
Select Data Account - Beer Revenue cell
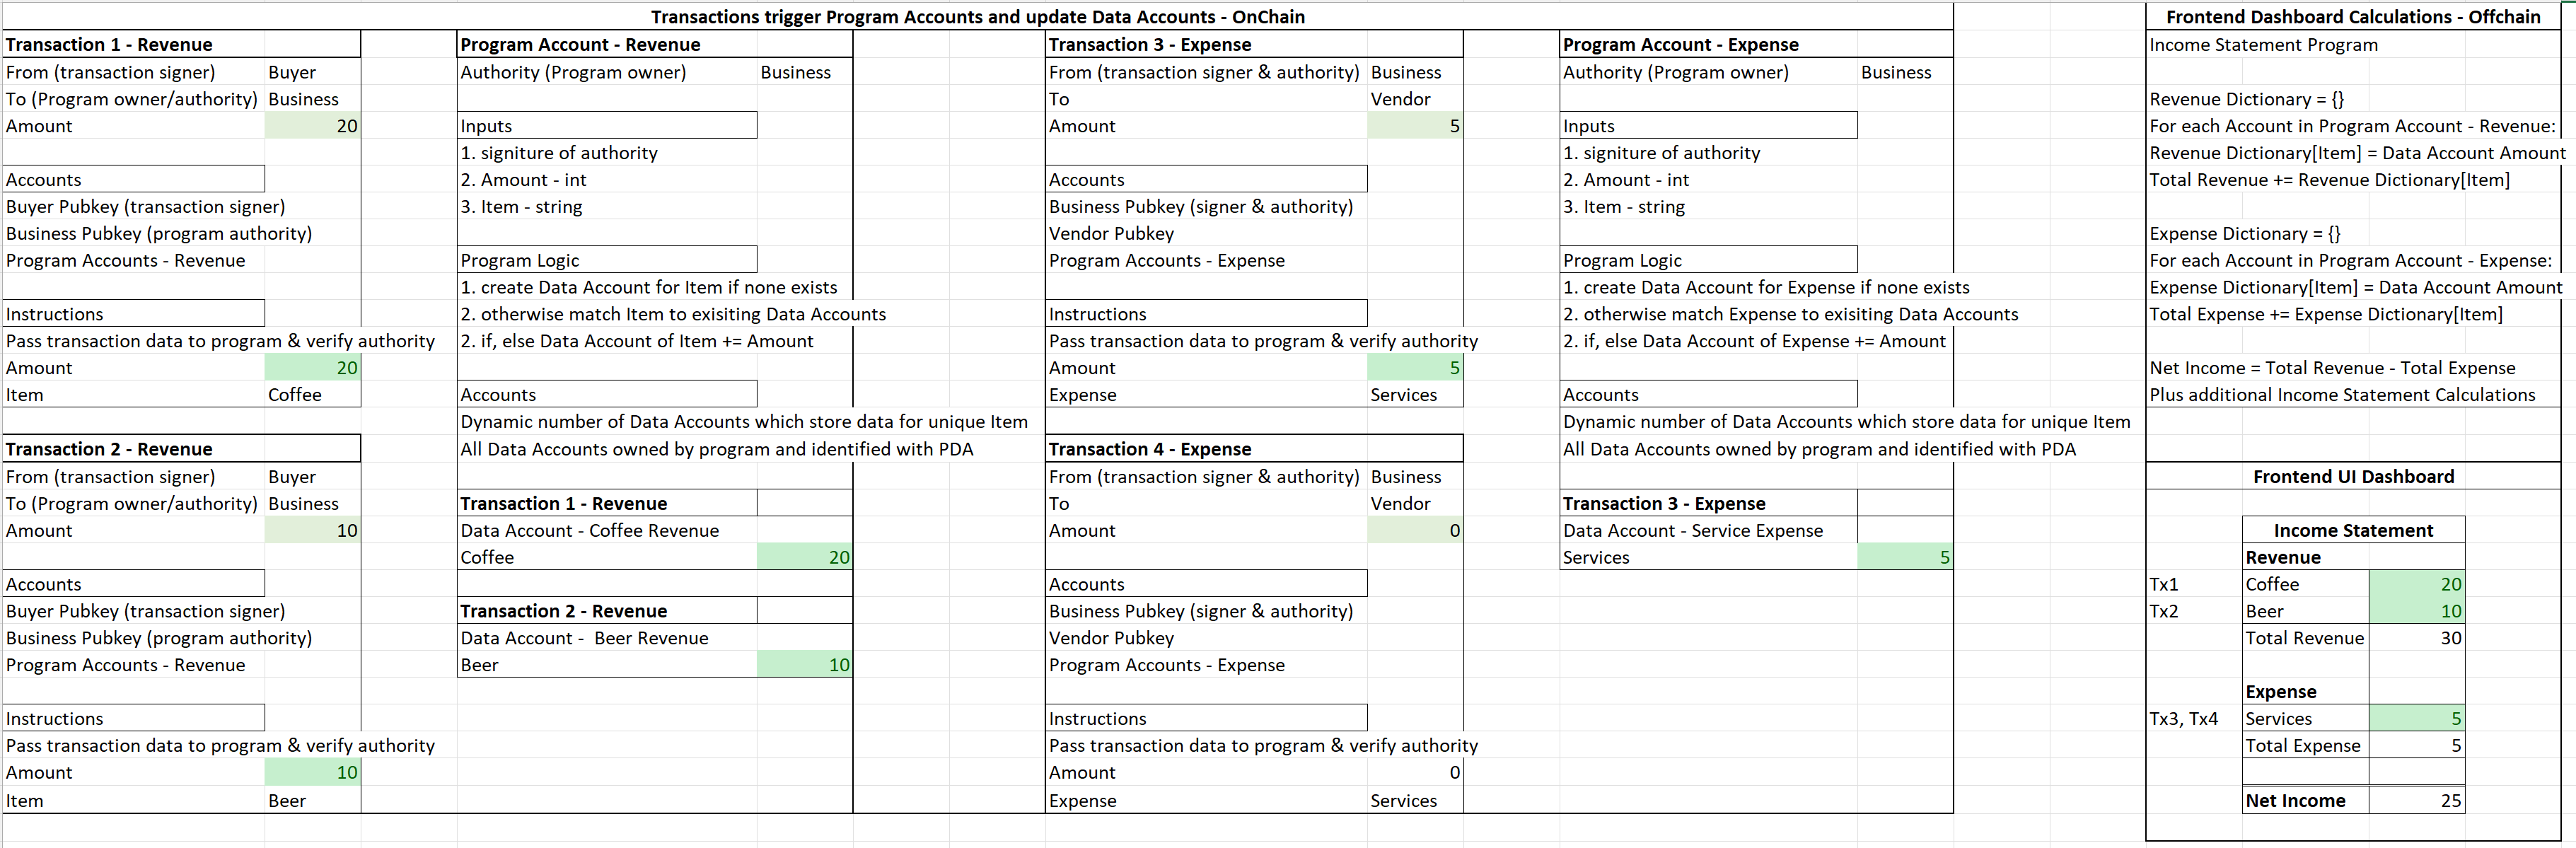pyautogui.click(x=585, y=638)
